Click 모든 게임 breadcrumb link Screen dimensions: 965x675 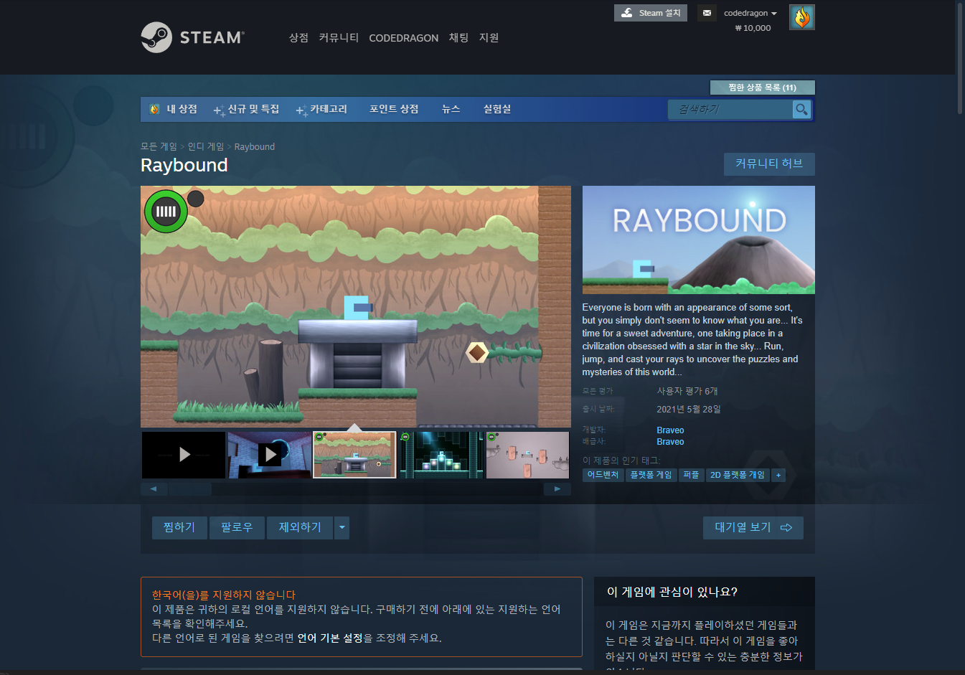159,146
